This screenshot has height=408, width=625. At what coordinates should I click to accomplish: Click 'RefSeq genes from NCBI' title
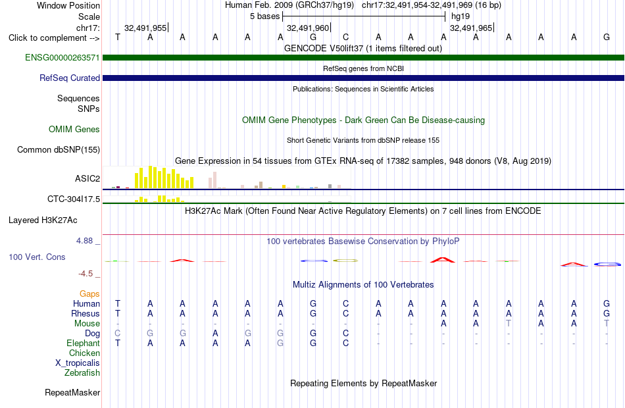click(x=363, y=68)
